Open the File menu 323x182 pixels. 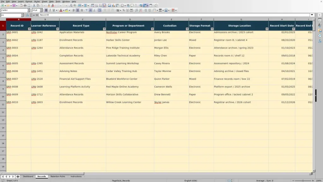3,2
